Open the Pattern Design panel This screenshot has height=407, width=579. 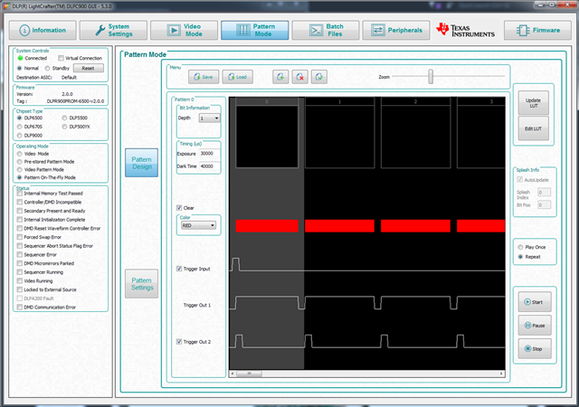(x=141, y=163)
